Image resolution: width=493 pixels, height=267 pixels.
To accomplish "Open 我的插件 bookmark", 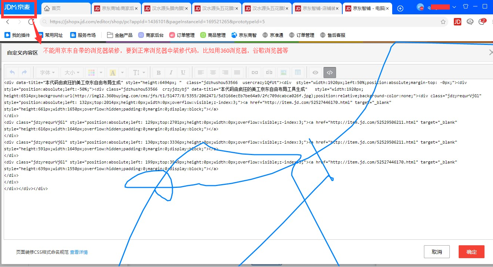I will pos(17,35).
